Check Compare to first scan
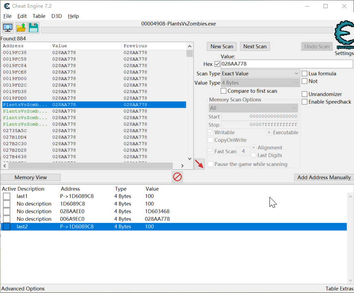354x293 pixels. click(224, 91)
